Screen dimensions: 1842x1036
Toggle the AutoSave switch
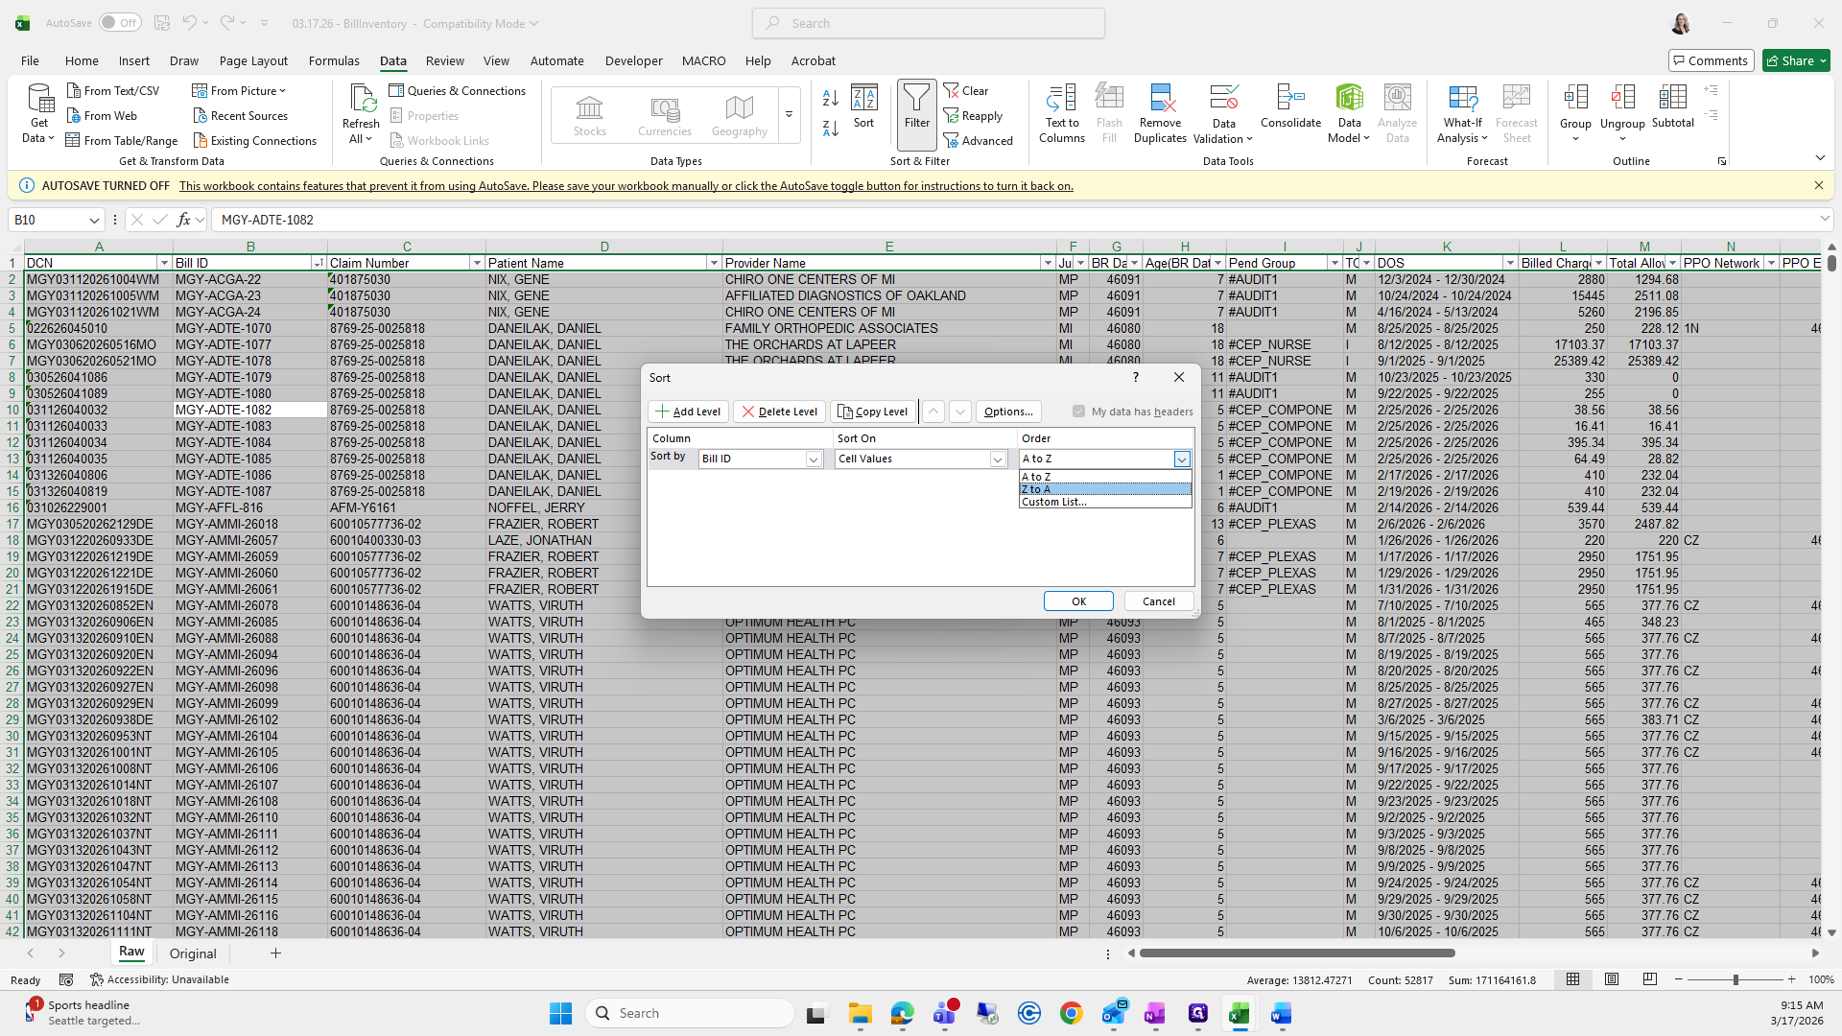[119, 23]
